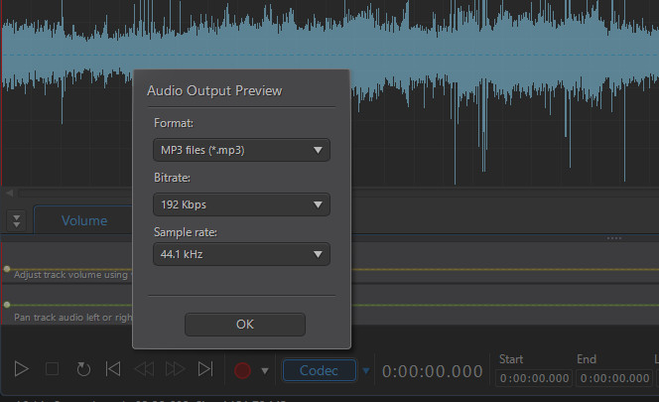The height and width of the screenshot is (402, 659).
Task: Click the fast forward icon
Action: coord(175,369)
